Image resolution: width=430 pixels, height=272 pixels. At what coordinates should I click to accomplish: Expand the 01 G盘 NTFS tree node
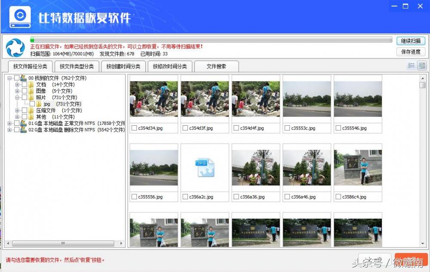coord(9,124)
